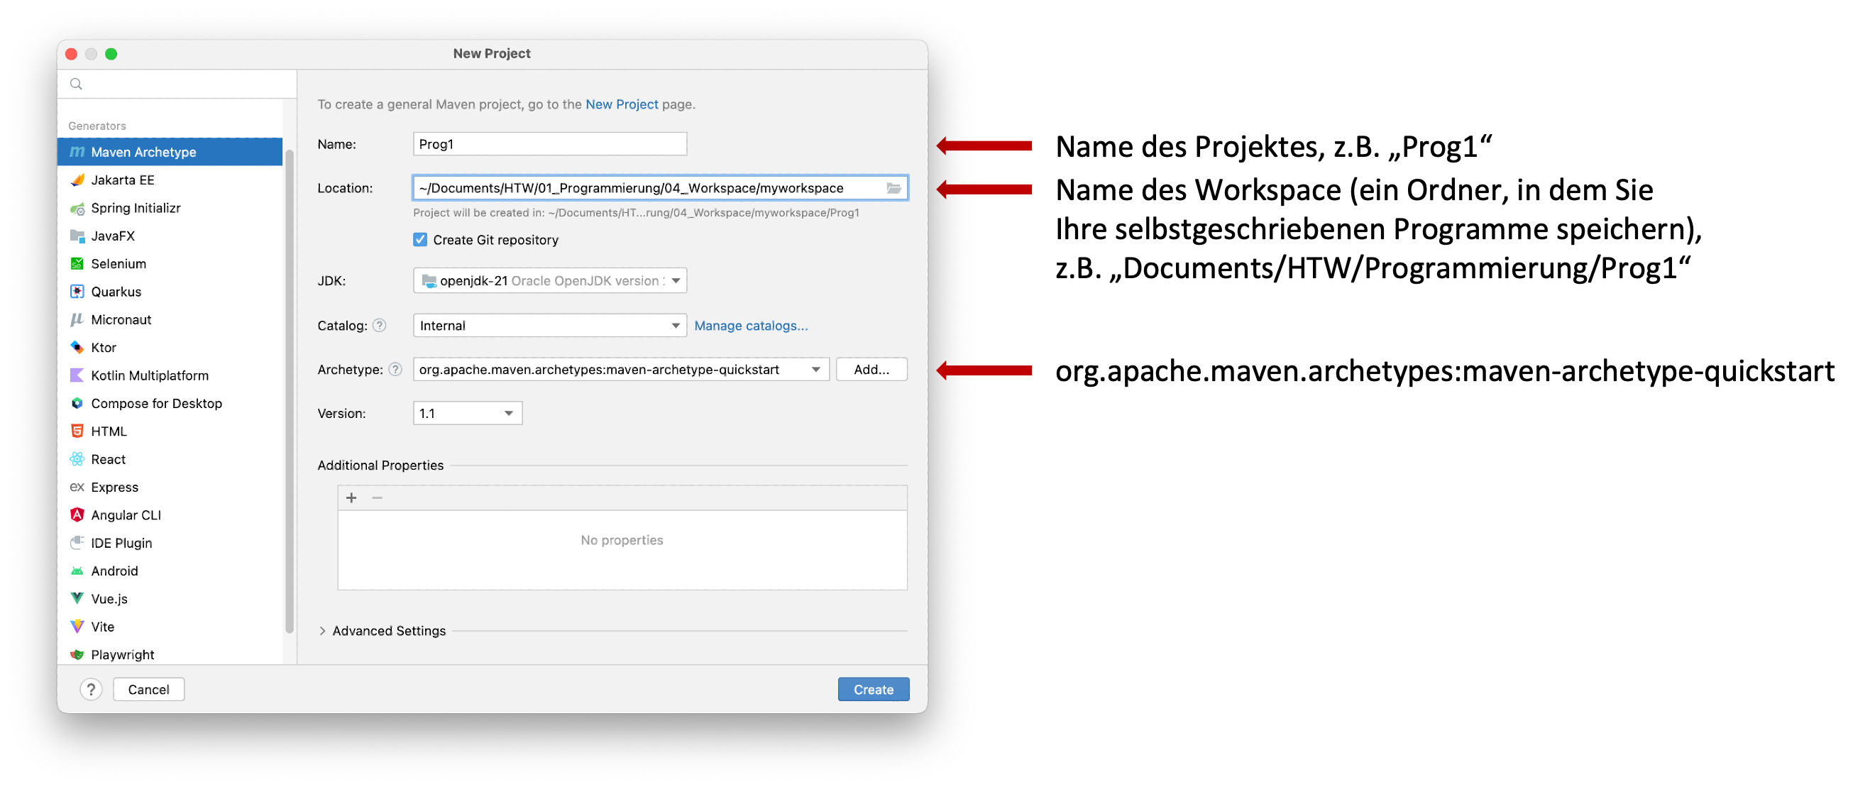Click Manage catalogs link

pyautogui.click(x=748, y=326)
